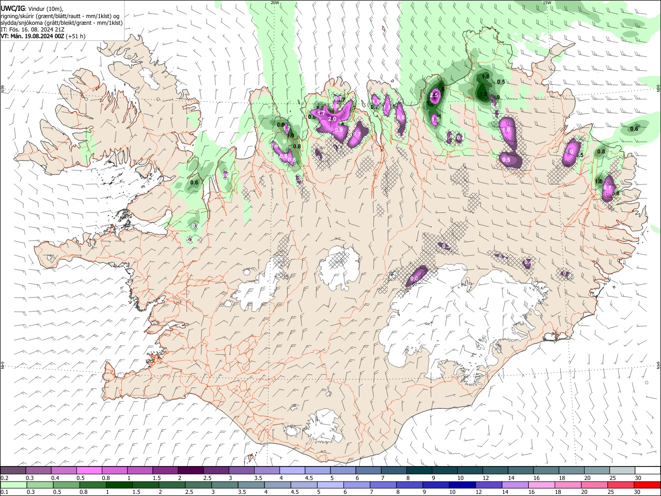Click the '0.1' label in the rain legend
The height and width of the screenshot is (496, 661).
tap(4, 492)
